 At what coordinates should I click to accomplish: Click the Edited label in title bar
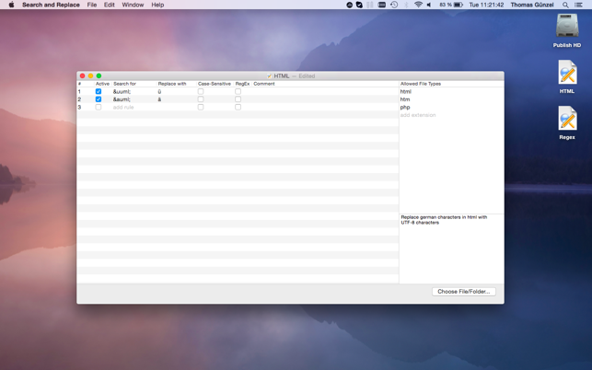pyautogui.click(x=307, y=75)
